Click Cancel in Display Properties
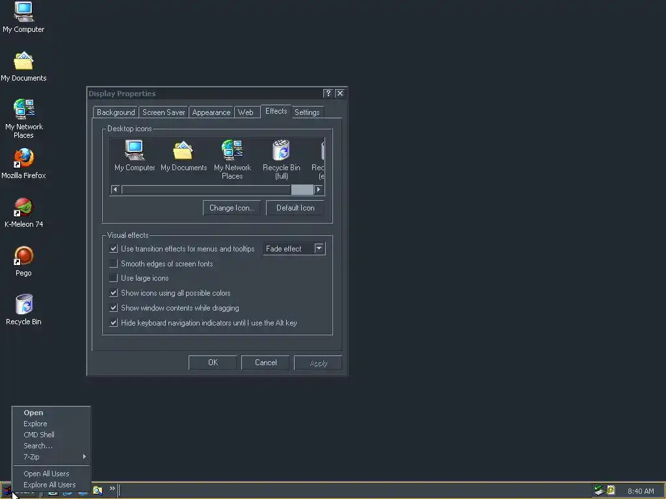Image resolution: width=666 pixels, height=499 pixels. click(265, 363)
